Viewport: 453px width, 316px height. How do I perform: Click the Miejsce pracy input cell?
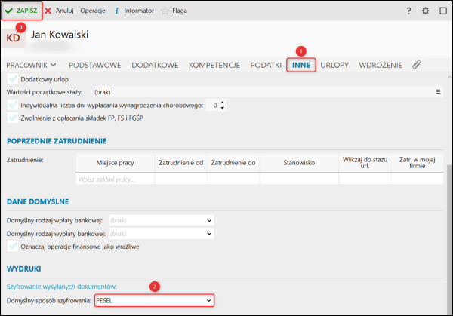(x=115, y=179)
